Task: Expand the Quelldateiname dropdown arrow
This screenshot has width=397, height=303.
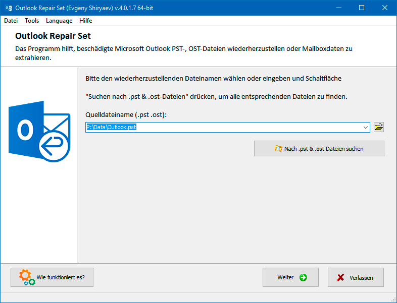Action: (x=365, y=128)
